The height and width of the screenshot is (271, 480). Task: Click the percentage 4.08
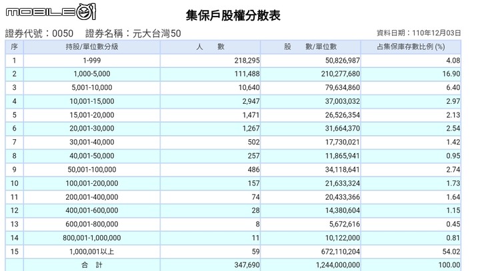click(x=453, y=61)
